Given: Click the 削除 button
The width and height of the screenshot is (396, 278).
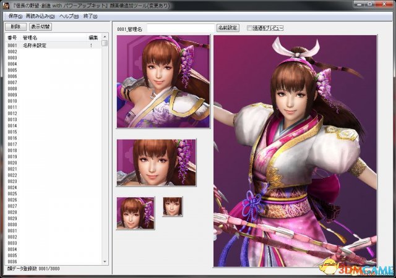Looking at the screenshot, I should (15, 27).
